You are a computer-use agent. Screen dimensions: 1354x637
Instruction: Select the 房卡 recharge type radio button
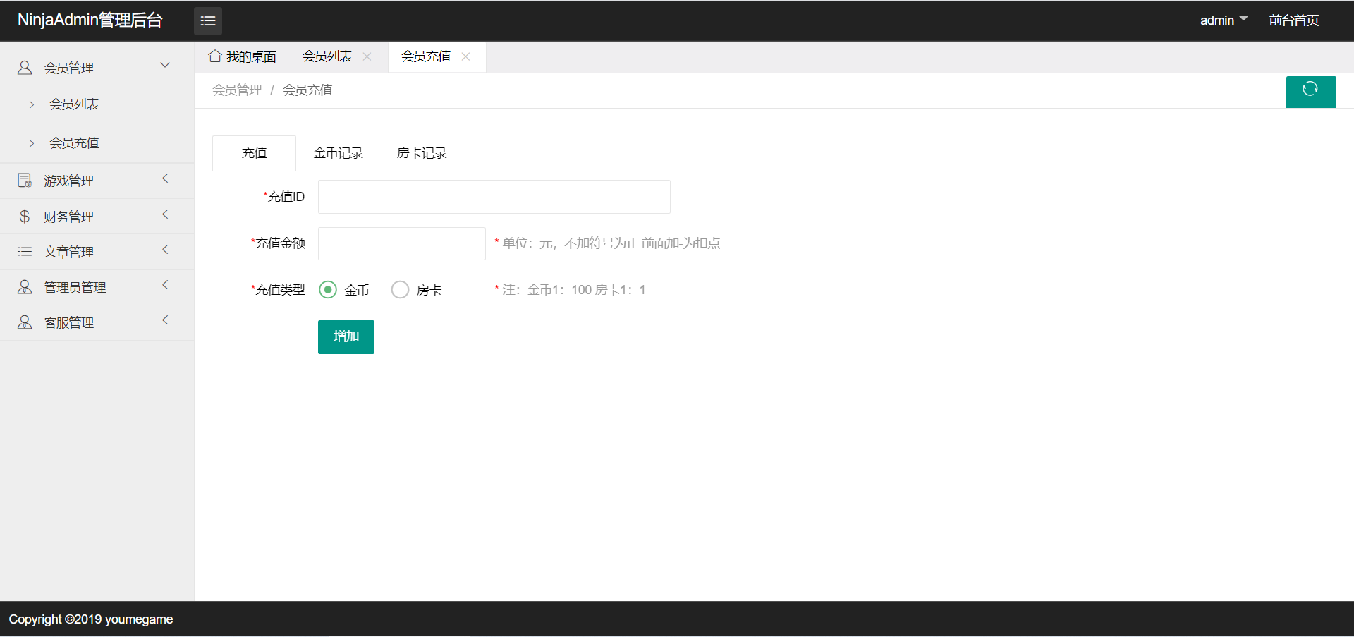click(400, 289)
